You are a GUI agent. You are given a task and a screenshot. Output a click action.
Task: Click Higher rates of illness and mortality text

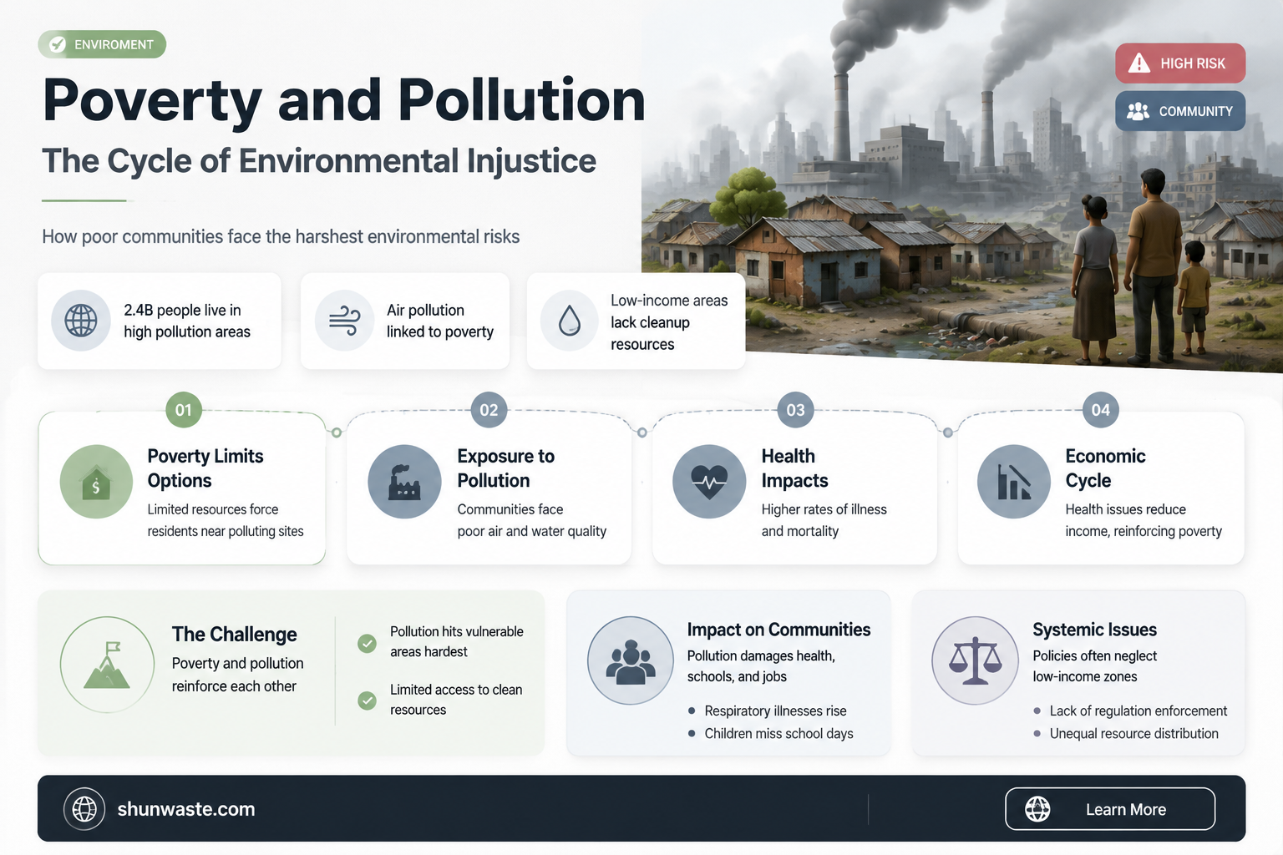coord(824,520)
